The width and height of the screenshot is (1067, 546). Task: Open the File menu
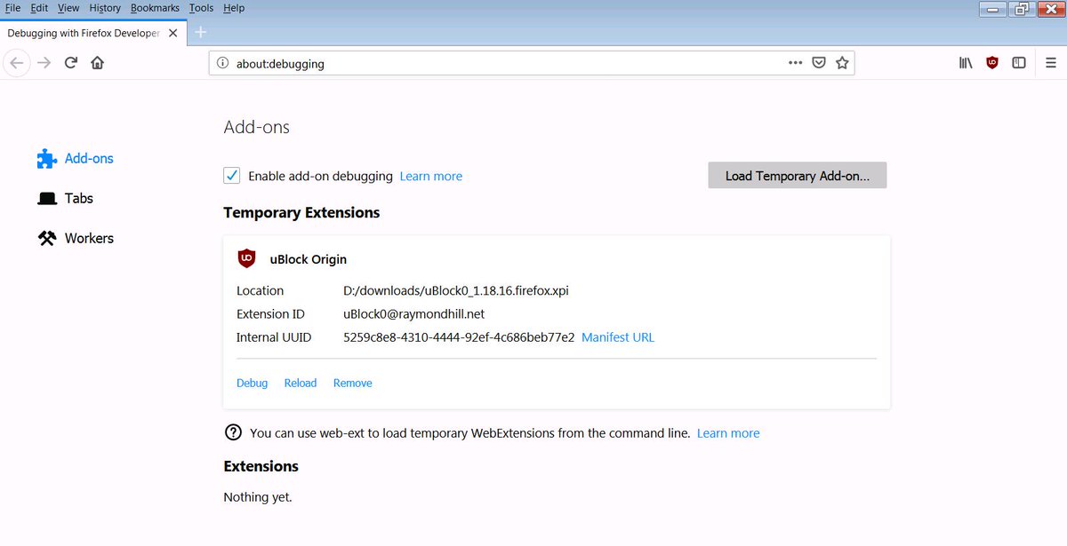pos(12,8)
